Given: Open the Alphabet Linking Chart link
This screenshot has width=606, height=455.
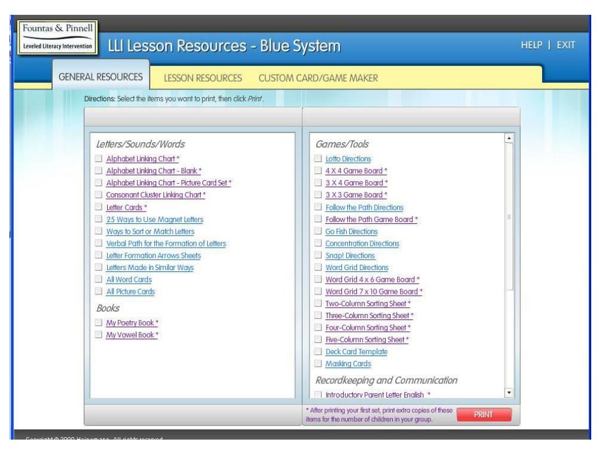Looking at the screenshot, I should click(143, 159).
